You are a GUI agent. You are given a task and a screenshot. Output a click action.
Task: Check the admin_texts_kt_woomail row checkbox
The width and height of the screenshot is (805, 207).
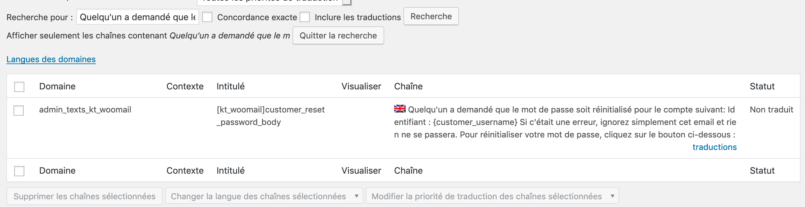point(19,111)
